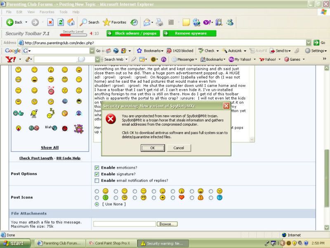
Task: Toggle Enable emoticons checkbox
Action: pos(97,168)
